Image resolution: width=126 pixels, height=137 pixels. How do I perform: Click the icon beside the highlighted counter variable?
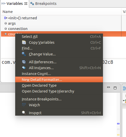tap(6, 34)
